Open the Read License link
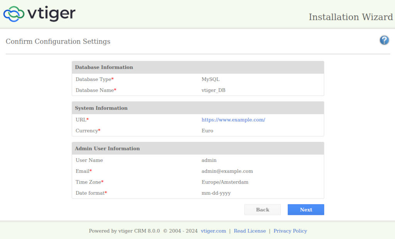This screenshot has height=239, width=395. [x=250, y=231]
